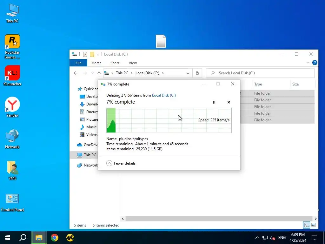Open Desktop in navigation pane
This screenshot has width=325, height=244.
coord(89,97)
